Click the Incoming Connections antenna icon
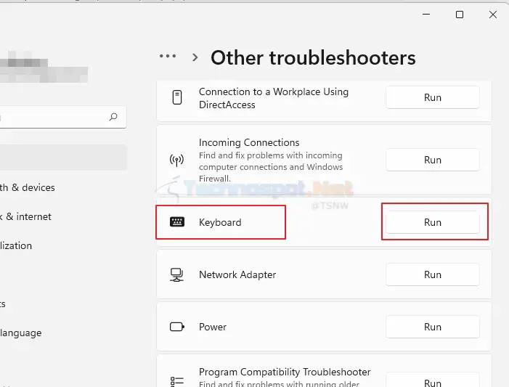 click(x=177, y=160)
